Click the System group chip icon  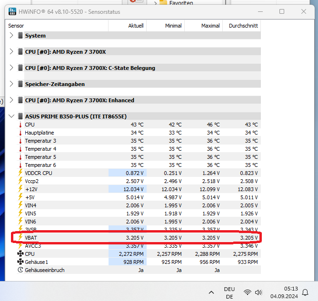[x=20, y=36]
